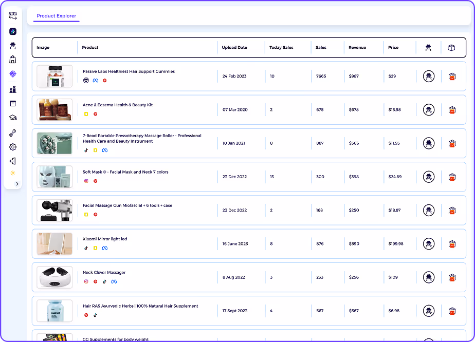475x342 pixels.
Task: Open Passive Labs Healthiest Hair Support Gummies title
Action: point(129,71)
